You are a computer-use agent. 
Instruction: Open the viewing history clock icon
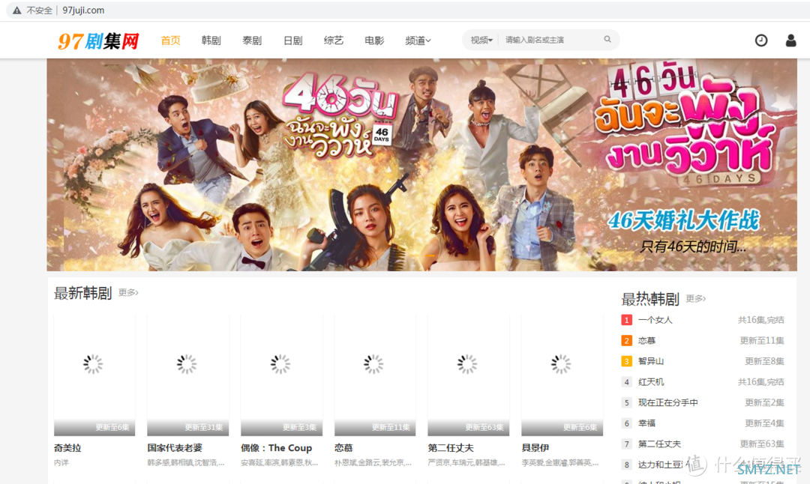pos(761,40)
